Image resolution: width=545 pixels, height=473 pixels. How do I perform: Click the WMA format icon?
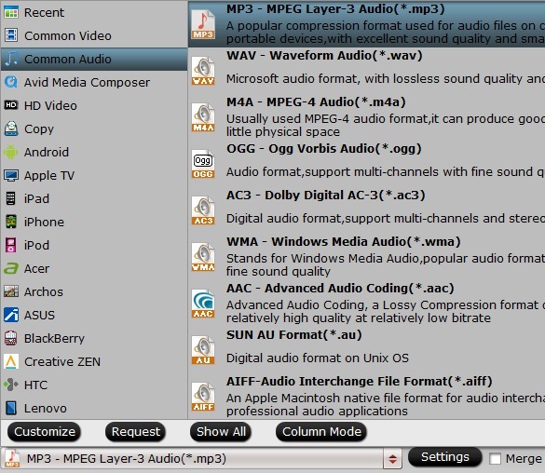(203, 257)
